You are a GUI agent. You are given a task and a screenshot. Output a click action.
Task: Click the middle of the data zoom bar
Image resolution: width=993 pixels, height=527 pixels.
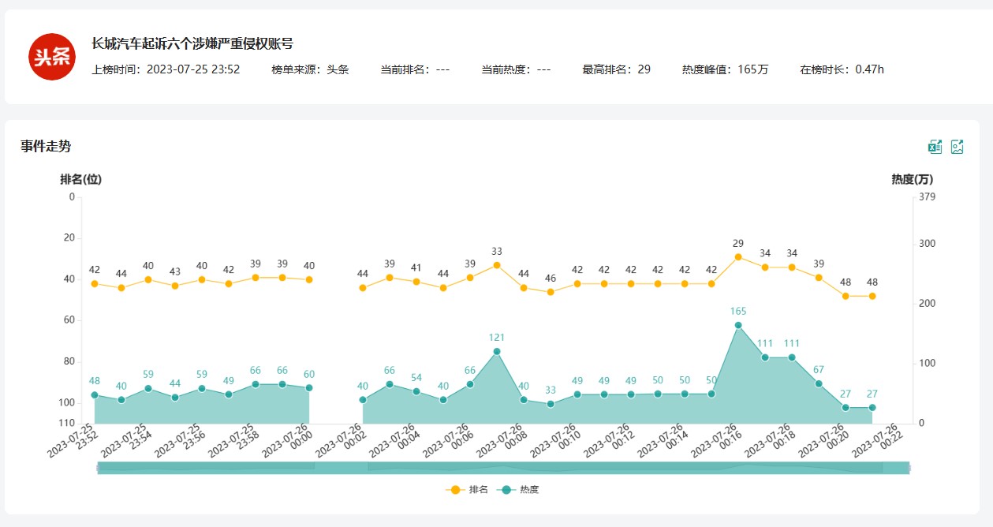(503, 468)
